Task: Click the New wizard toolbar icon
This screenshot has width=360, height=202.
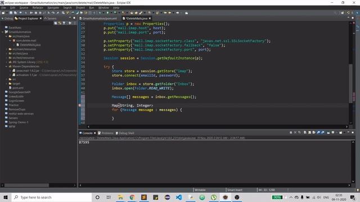Action: pos(3,13)
